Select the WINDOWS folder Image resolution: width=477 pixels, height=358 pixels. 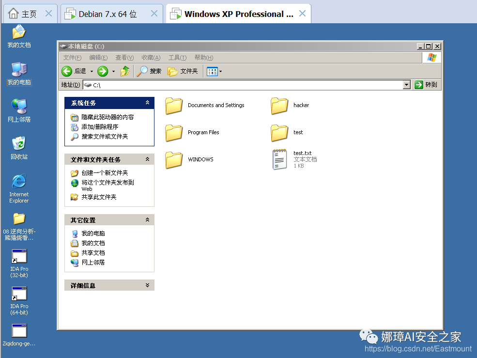tap(189, 159)
